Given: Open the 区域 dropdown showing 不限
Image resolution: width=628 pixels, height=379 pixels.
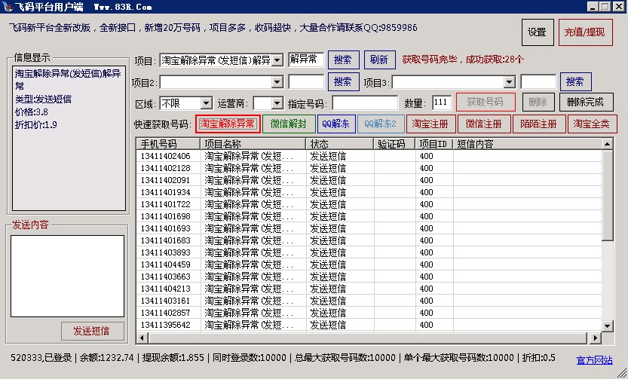Looking at the screenshot, I should point(207,103).
